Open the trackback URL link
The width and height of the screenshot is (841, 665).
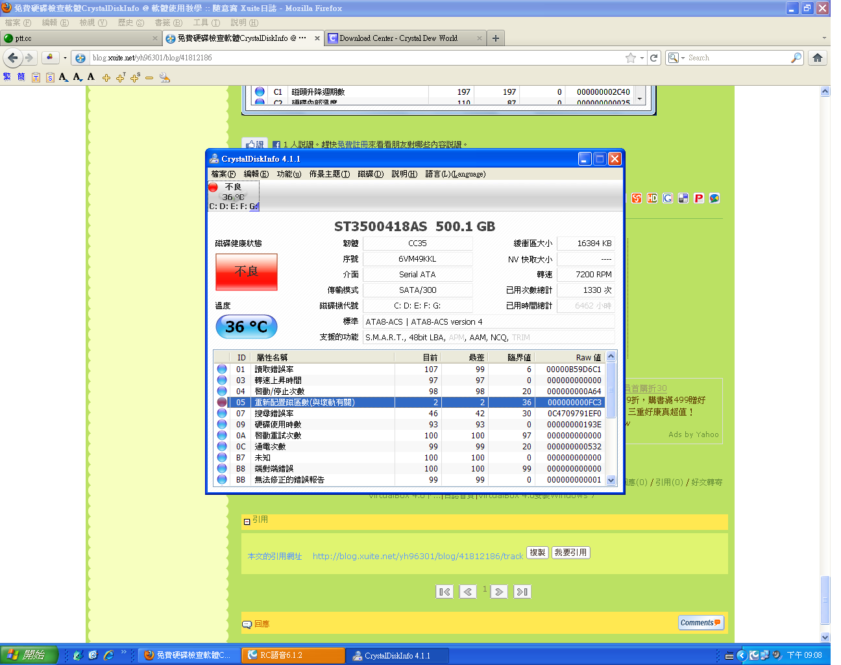pyautogui.click(x=418, y=556)
